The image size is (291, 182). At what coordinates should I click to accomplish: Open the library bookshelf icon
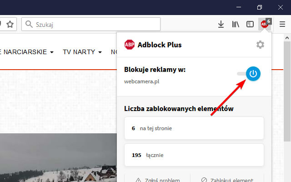[x=236, y=24]
